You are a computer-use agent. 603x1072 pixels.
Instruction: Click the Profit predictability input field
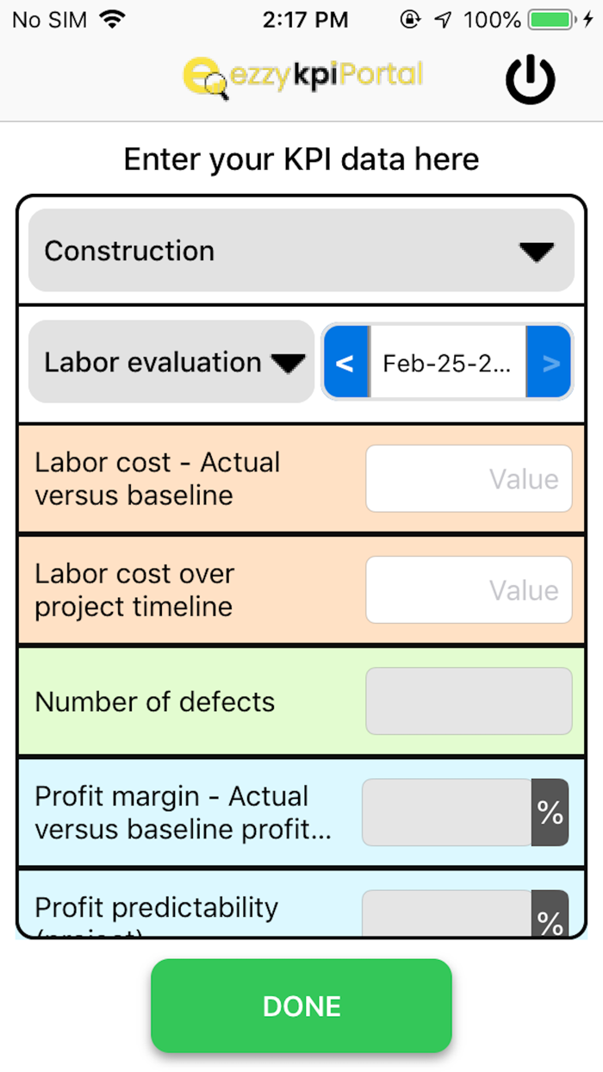tap(446, 917)
